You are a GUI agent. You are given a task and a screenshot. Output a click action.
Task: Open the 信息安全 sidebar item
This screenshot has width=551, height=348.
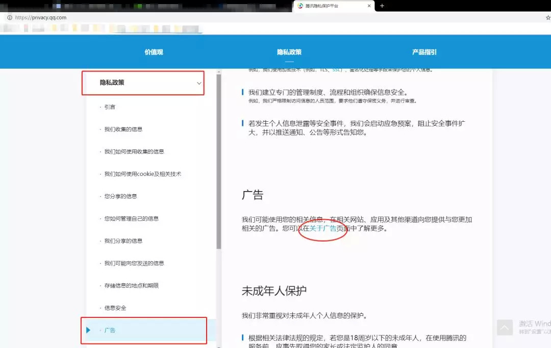(x=115, y=308)
